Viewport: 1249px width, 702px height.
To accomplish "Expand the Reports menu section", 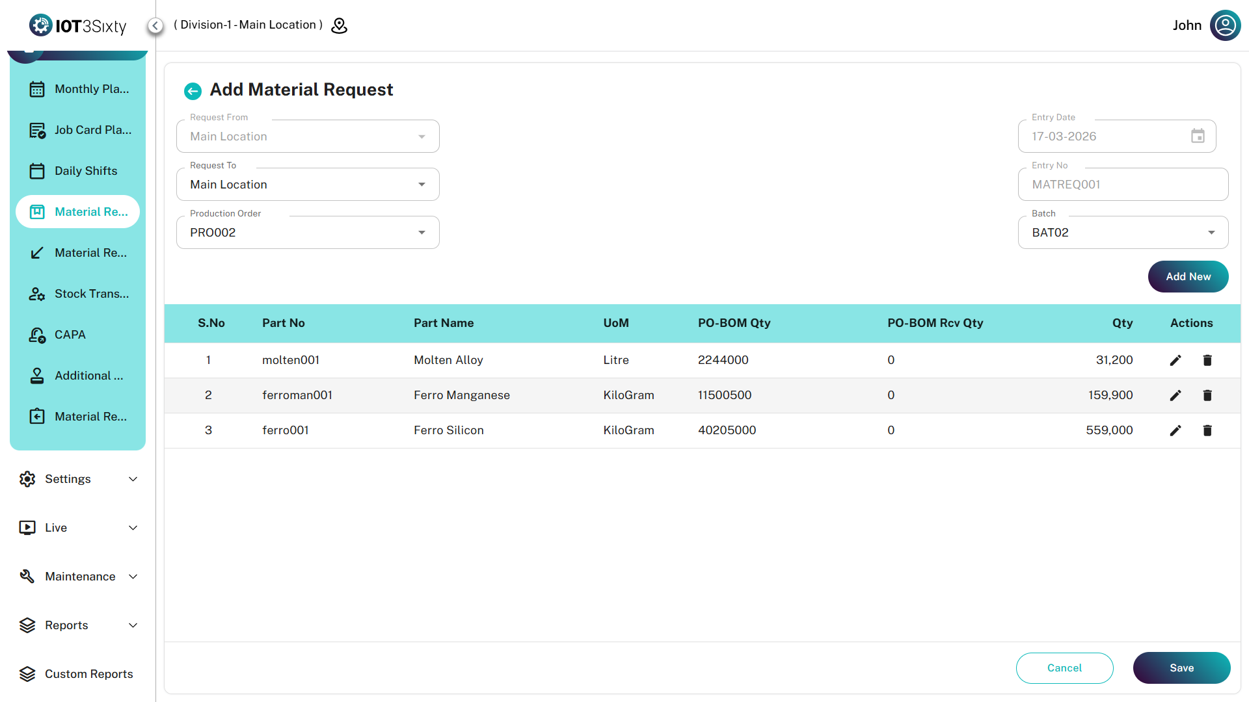I will coord(78,625).
